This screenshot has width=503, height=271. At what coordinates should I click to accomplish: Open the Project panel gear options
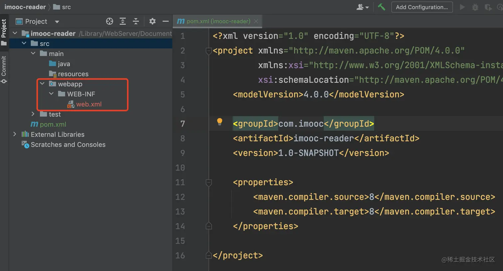[x=152, y=21]
